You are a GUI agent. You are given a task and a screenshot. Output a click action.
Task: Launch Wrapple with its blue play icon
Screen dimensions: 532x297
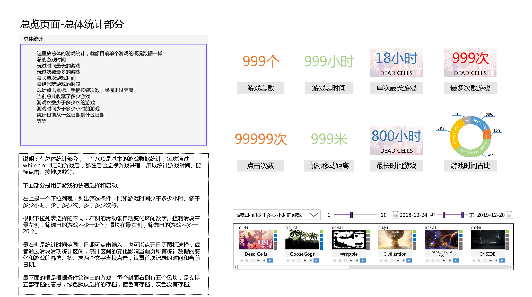pyautogui.click(x=363, y=260)
